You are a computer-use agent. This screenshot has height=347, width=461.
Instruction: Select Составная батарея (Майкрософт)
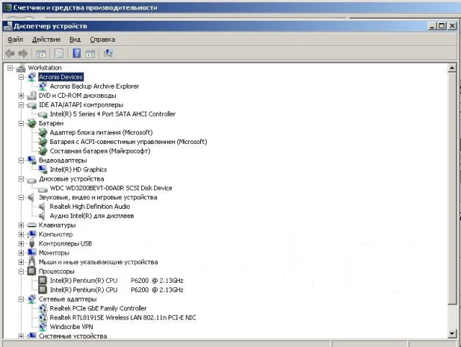tap(100, 151)
